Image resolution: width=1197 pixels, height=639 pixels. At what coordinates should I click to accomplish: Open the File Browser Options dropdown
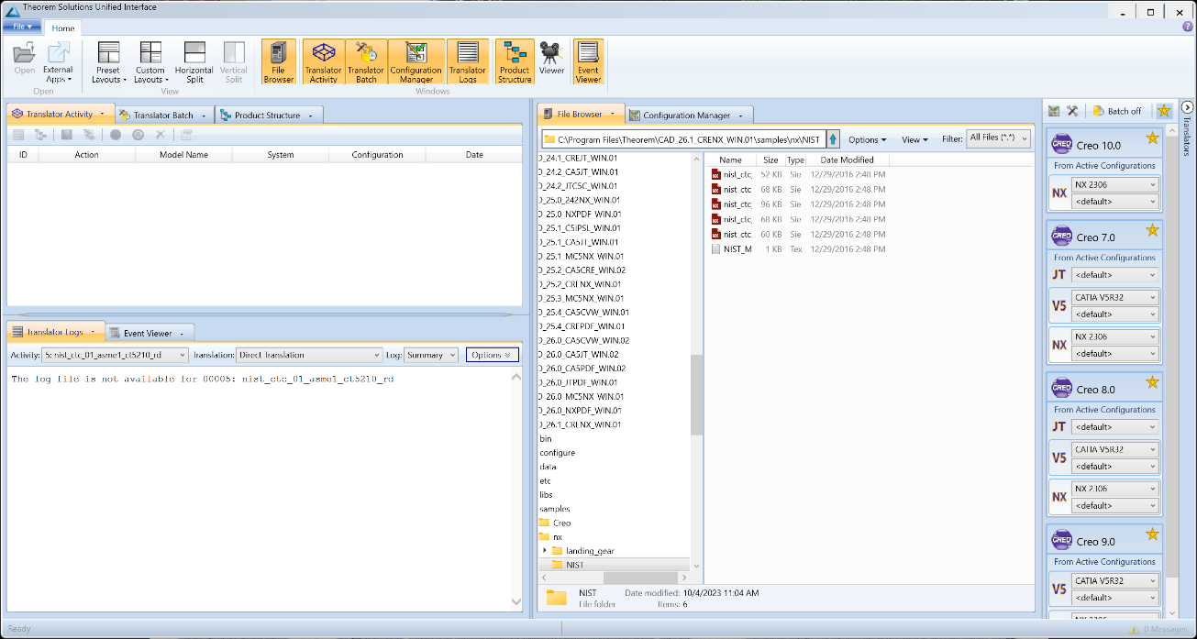[867, 140]
